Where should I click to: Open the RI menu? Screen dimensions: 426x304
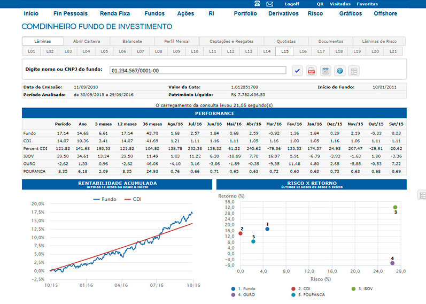point(211,13)
